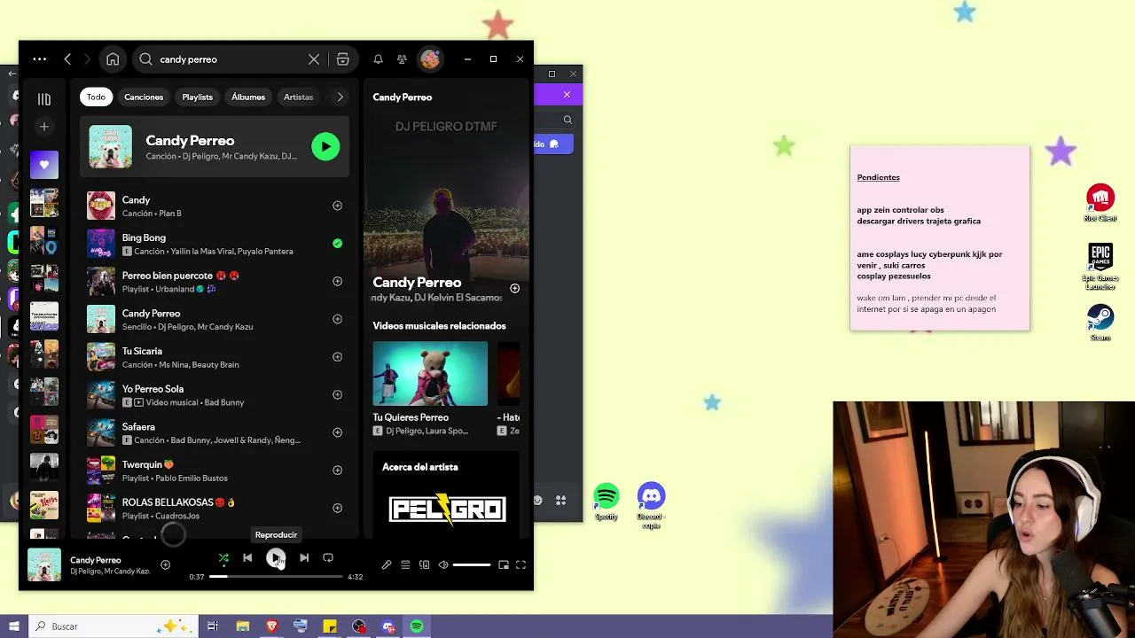Open the Bing Bong song result
Viewport: 1135px width, 638px height.
(x=213, y=244)
